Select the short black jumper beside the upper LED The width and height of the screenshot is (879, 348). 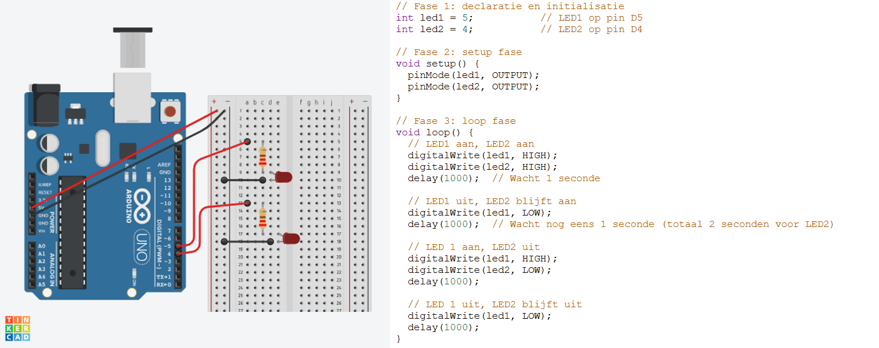(x=243, y=180)
